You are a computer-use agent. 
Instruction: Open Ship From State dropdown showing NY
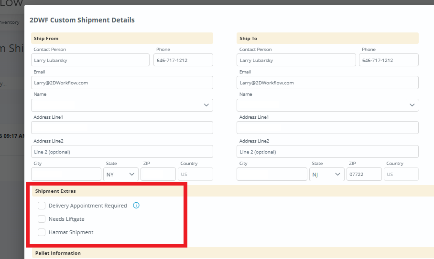click(121, 175)
